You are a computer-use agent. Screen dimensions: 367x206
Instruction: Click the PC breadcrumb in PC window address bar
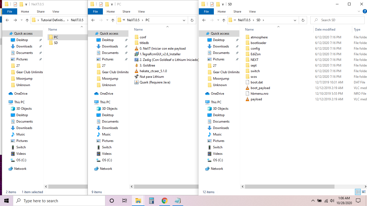(147, 20)
